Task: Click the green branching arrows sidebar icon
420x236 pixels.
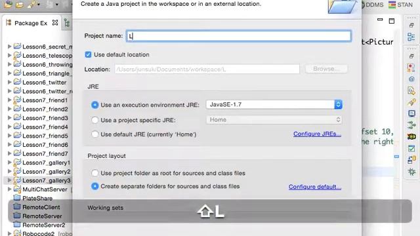Action: (411, 125)
